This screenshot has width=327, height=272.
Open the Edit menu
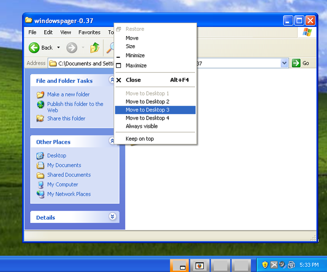[x=48, y=32]
